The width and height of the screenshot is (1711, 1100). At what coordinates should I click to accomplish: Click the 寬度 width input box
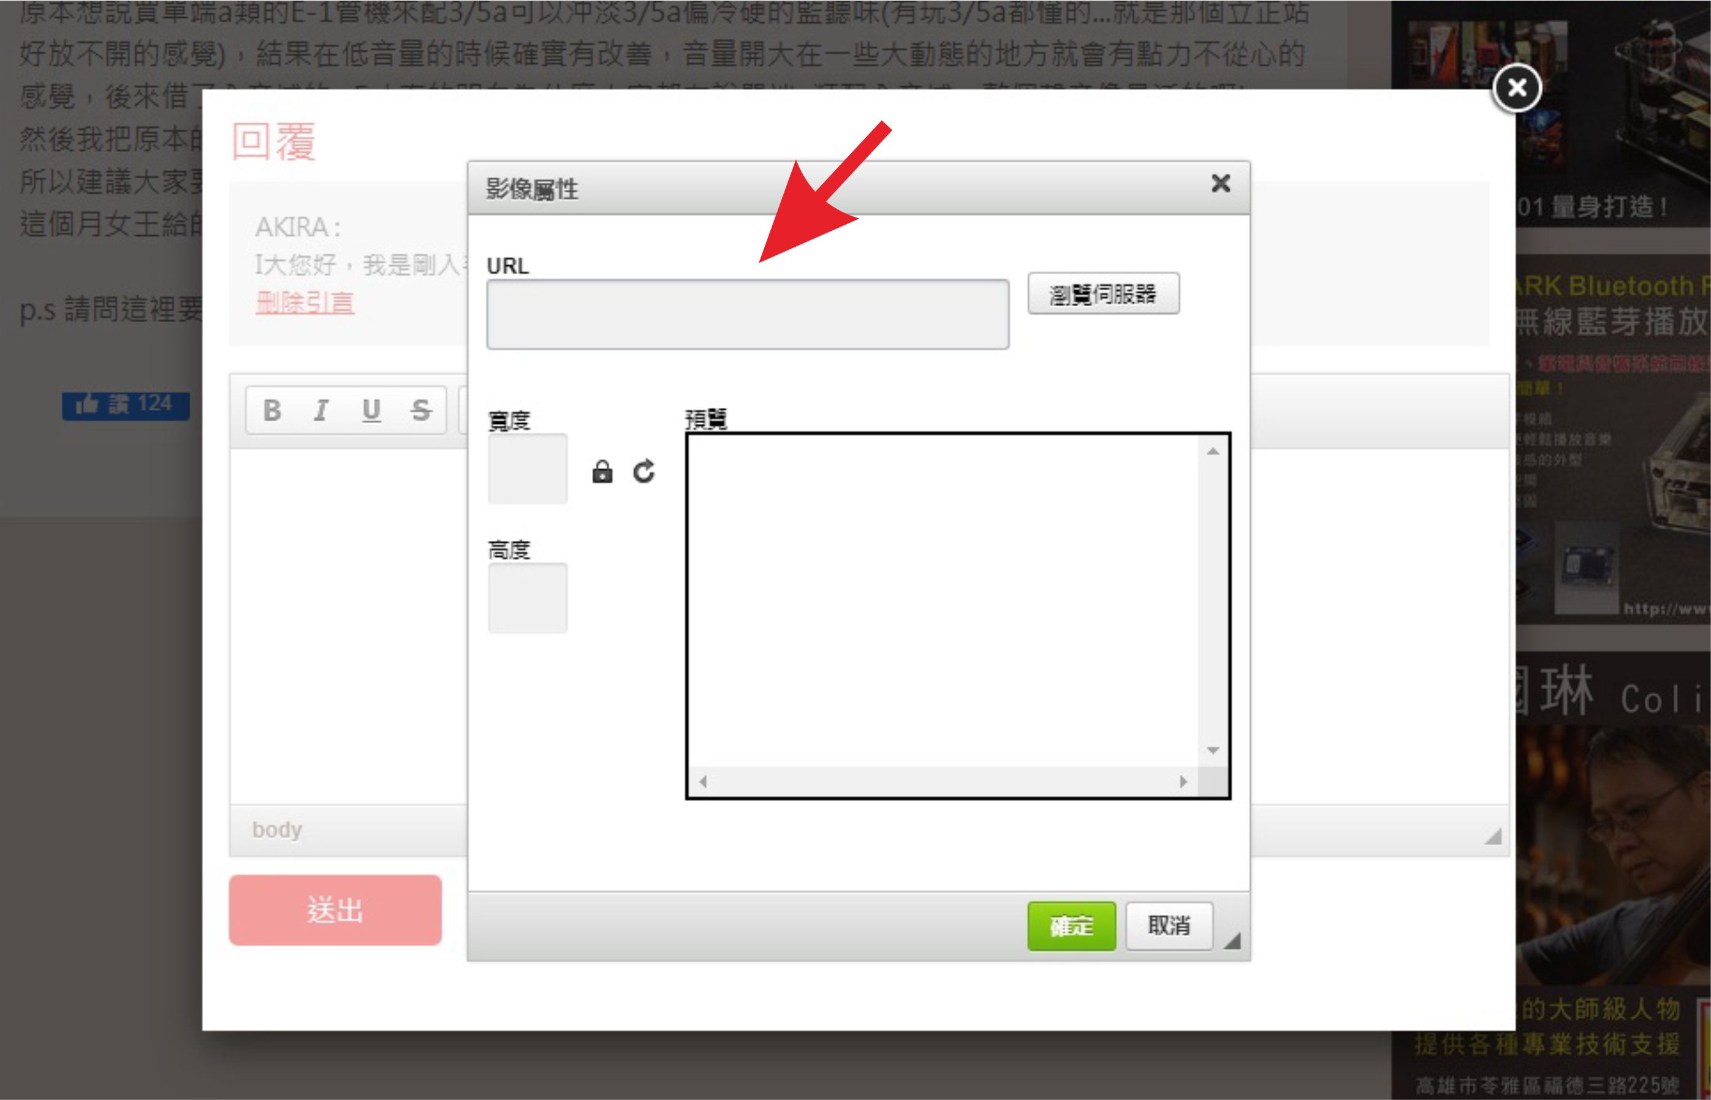(x=528, y=469)
